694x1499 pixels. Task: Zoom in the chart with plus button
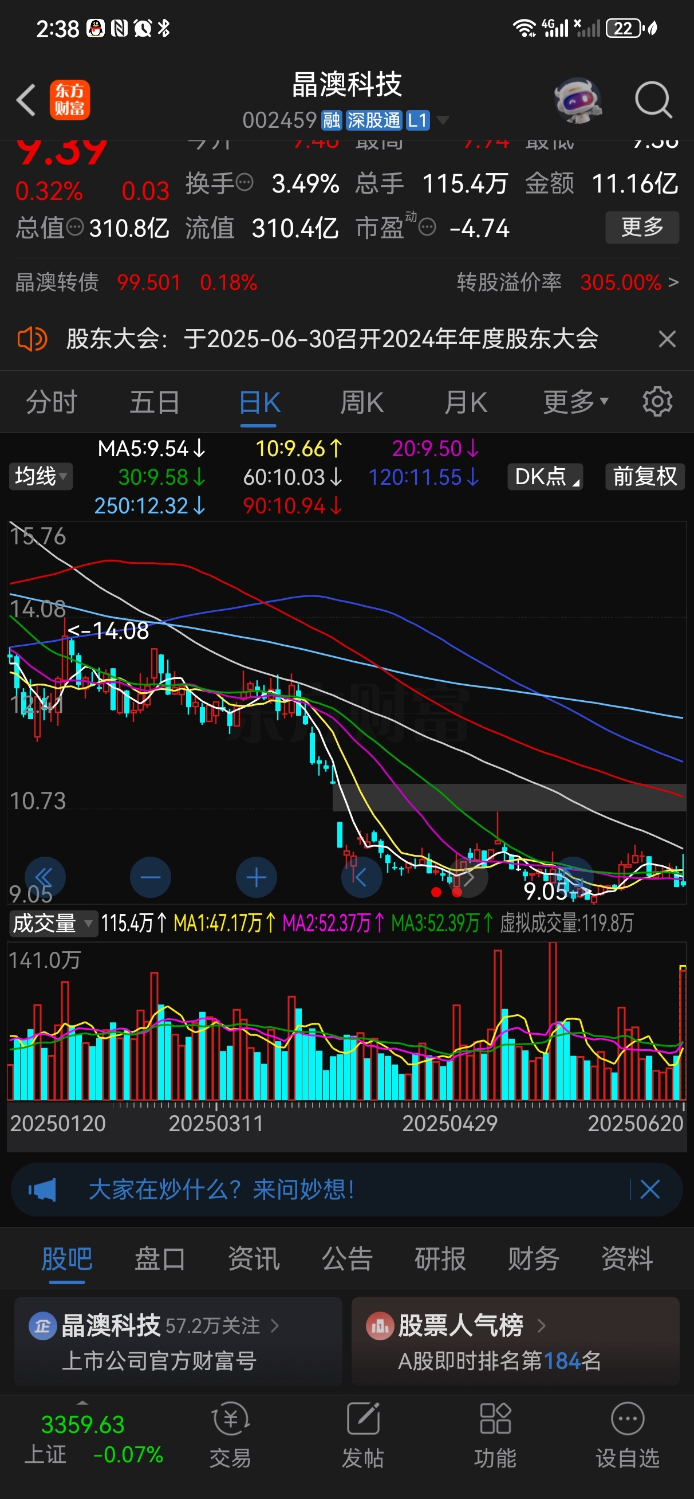[x=257, y=877]
